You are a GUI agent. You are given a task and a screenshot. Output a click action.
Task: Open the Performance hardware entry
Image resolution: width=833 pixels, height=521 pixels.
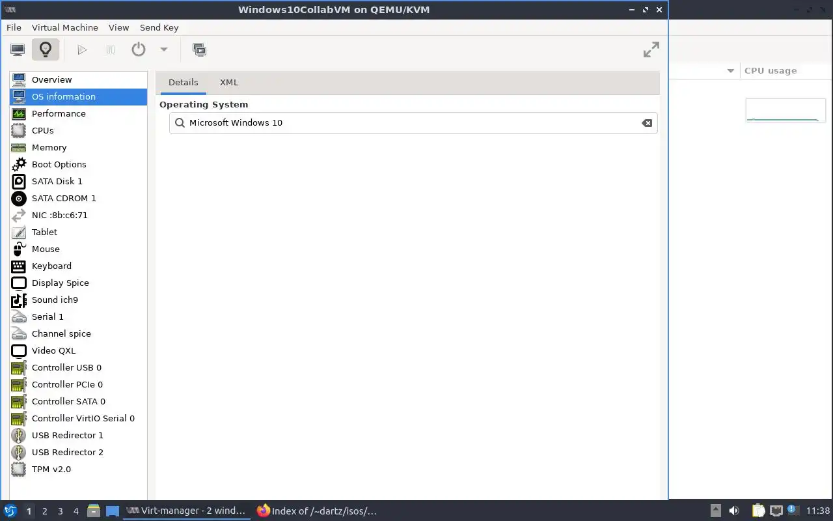(78, 113)
